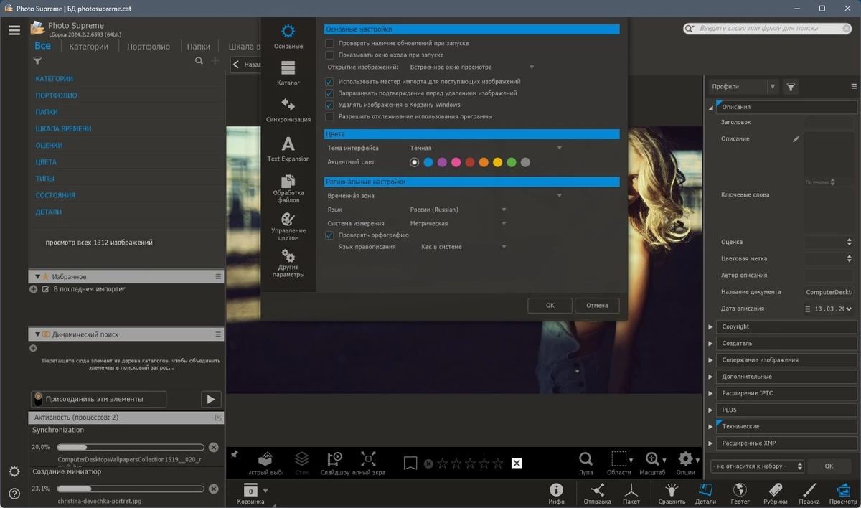Confirm settings dialog with OK
Image resolution: width=861 pixels, height=508 pixels.
(x=550, y=306)
